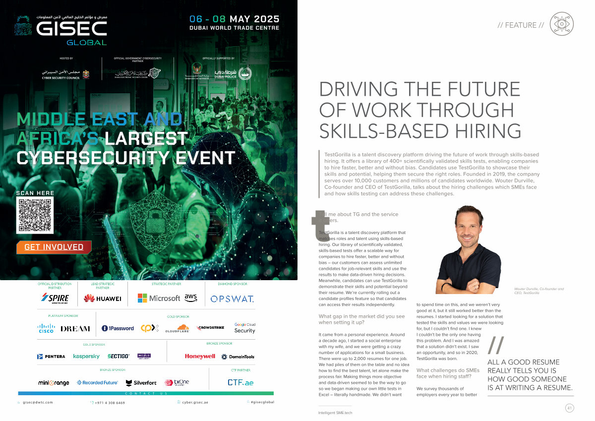Click the Recorded Future logo
The width and height of the screenshot is (595, 421).
click(97, 383)
